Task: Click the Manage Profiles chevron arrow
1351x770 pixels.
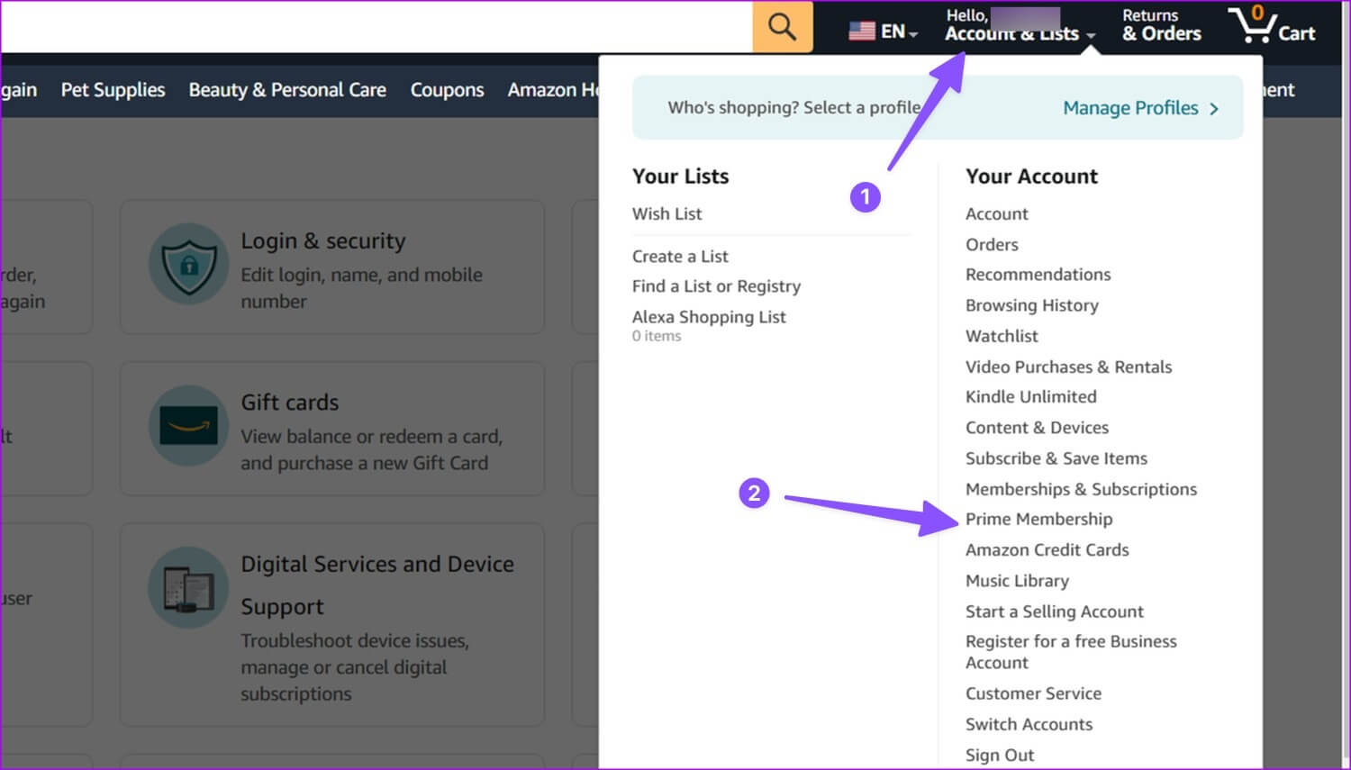Action: tap(1214, 109)
